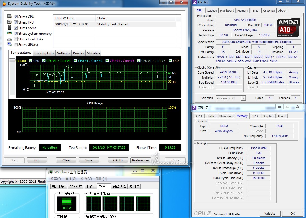Select the Temperatures tab in AIDA64

pyautogui.click(x=21, y=53)
